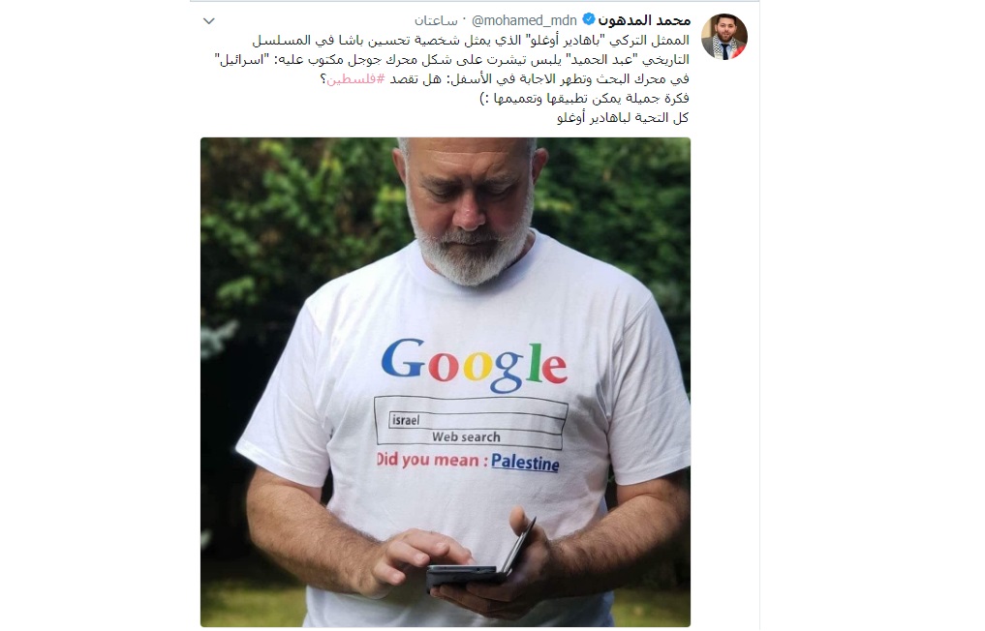This screenshot has height=631, width=985.
Task: Open the #فلسطين hashtag
Action: click(355, 79)
